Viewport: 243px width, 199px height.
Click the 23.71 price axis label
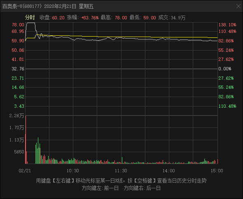[18, 78]
